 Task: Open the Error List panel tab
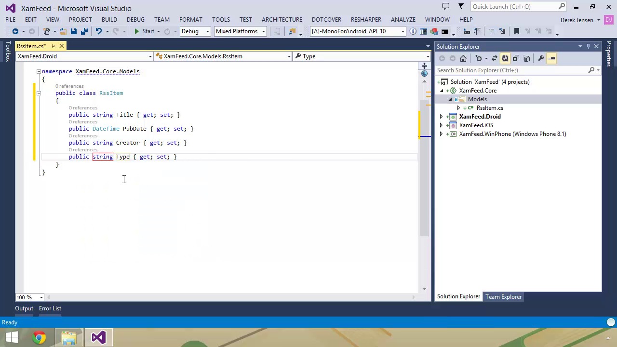(50, 308)
